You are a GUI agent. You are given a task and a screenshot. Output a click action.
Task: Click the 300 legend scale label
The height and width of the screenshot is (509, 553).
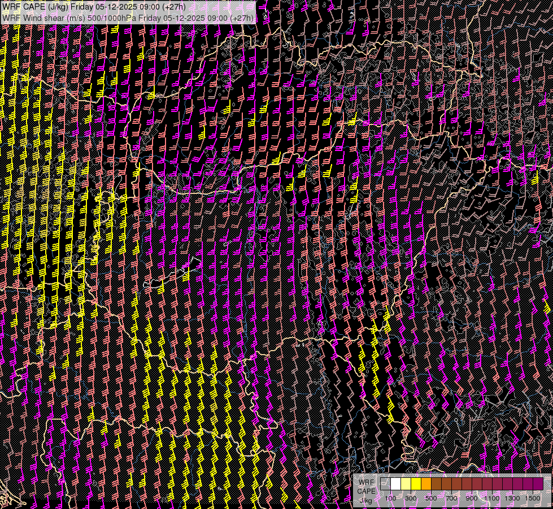pyautogui.click(x=411, y=498)
